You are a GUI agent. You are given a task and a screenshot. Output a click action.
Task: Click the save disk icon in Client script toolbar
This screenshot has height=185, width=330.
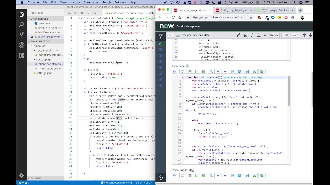[x=247, y=71]
